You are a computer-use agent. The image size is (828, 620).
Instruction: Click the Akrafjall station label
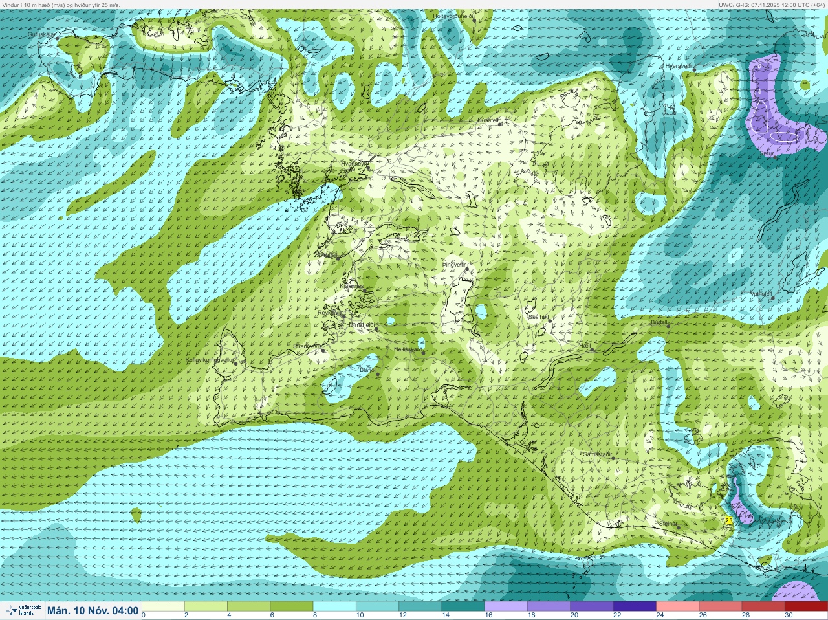tap(327, 254)
